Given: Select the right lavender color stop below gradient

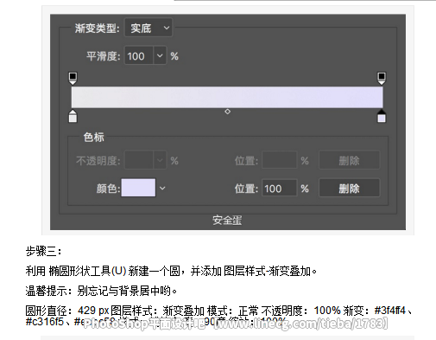Looking at the screenshot, I should [x=382, y=116].
